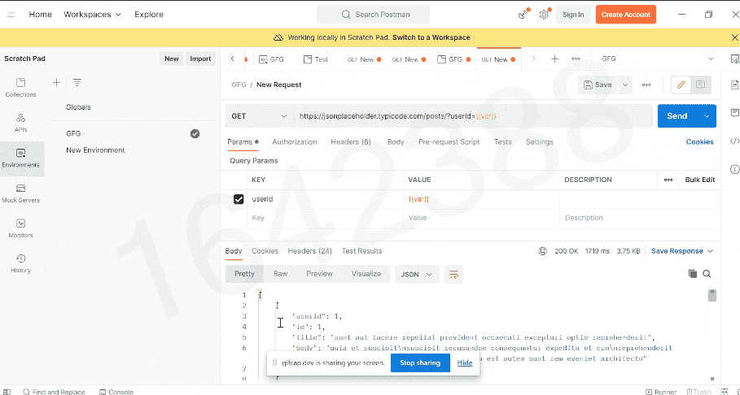This screenshot has height=395, width=740.
Task: Toggle the line wrap icon beside JSON
Action: [453, 274]
